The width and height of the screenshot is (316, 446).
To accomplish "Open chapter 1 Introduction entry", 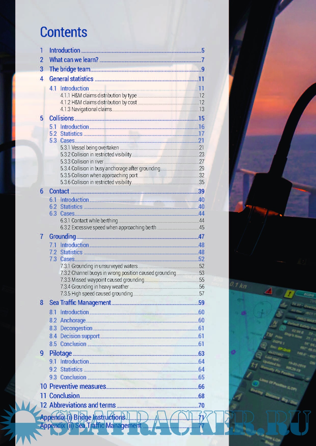I will [x=65, y=50].
